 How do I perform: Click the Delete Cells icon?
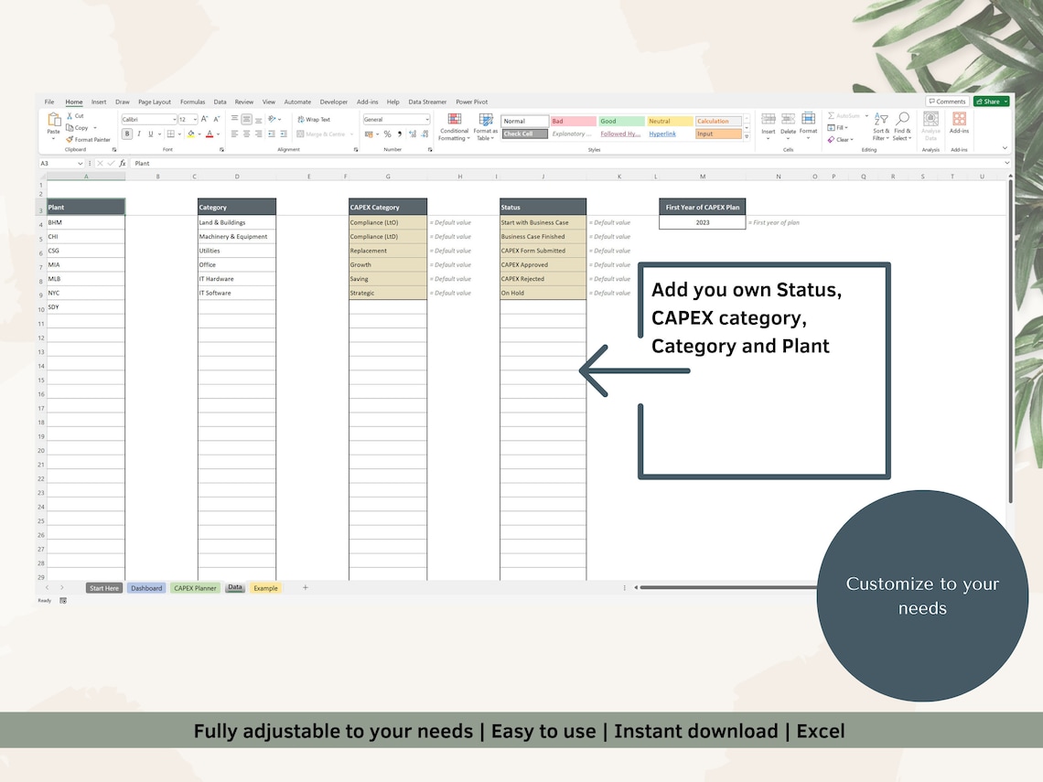point(788,121)
